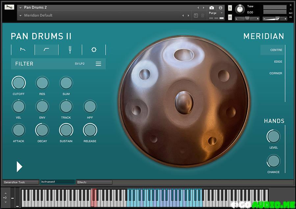Open the tuning fork tab
Viewport: 296px width, 209px height.
click(70, 50)
